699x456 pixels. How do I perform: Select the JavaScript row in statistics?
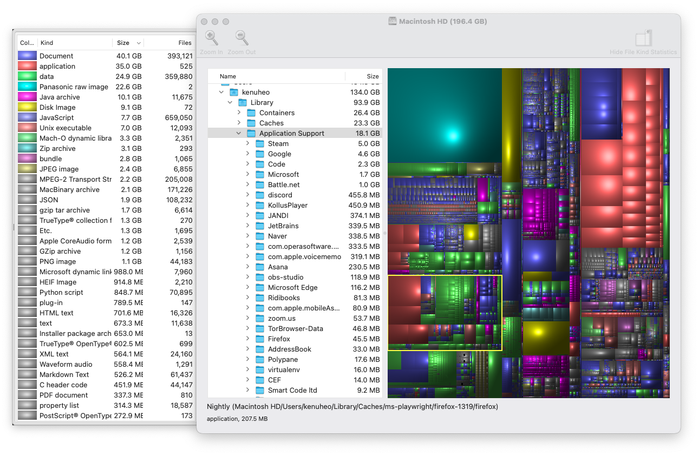pyautogui.click(x=106, y=117)
